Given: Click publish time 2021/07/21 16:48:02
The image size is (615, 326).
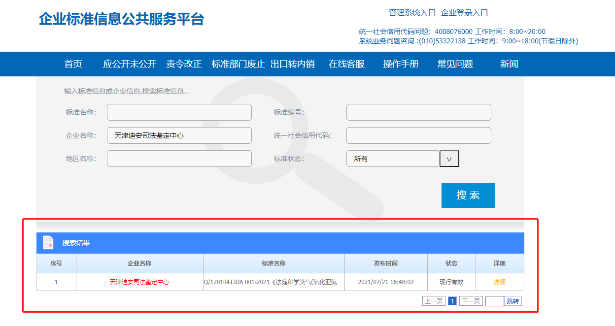Looking at the screenshot, I should click(x=386, y=282).
